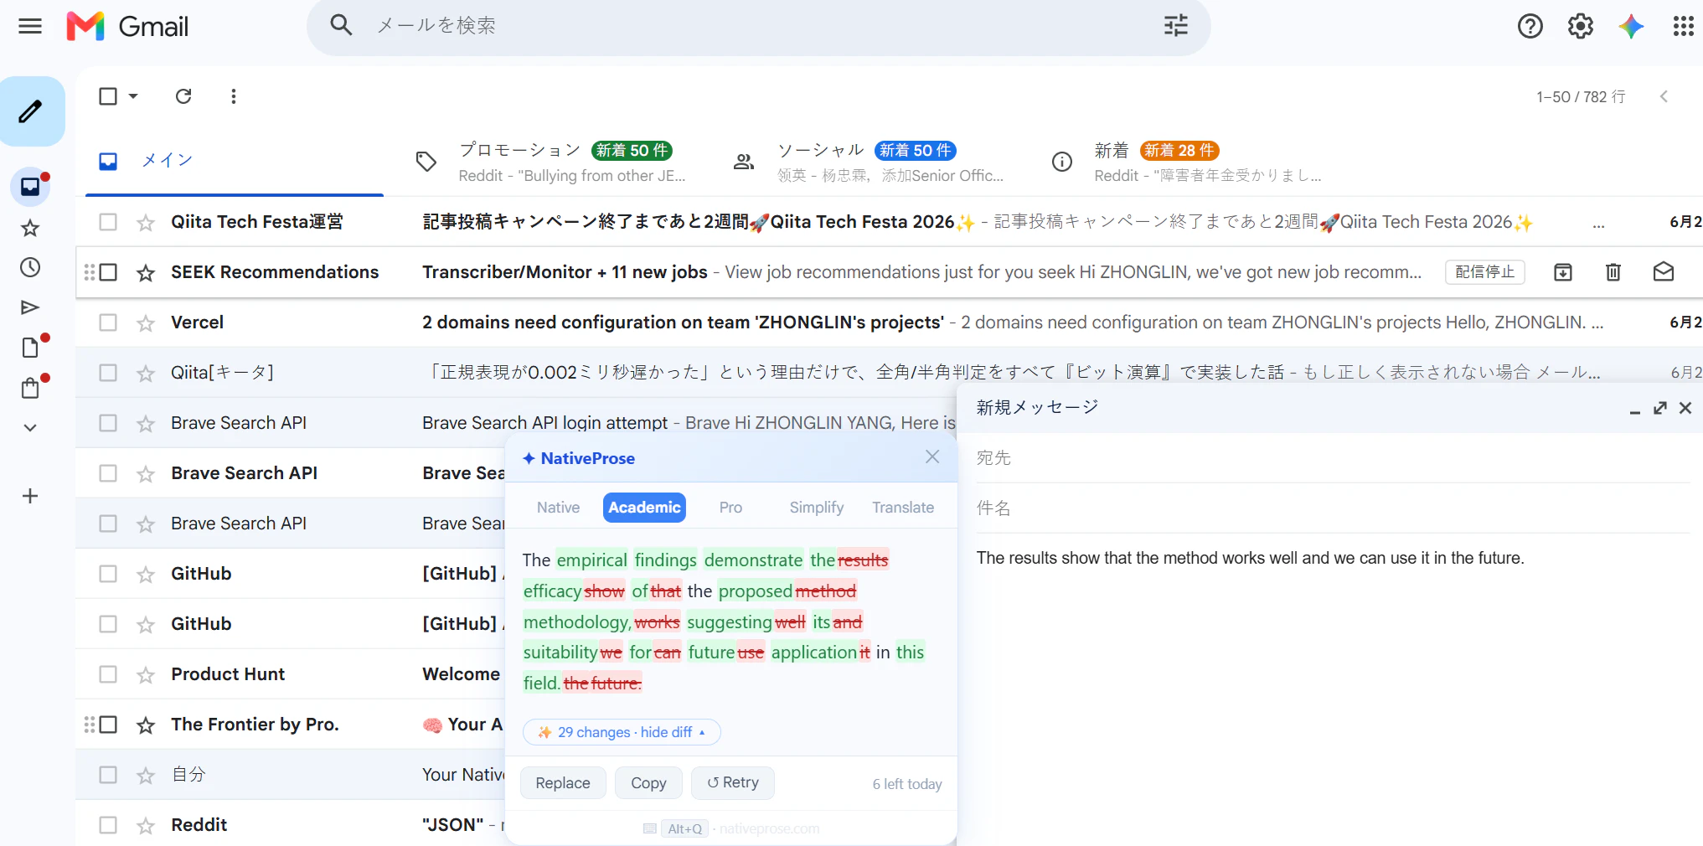Open the shopping bag icon in sidebar
The image size is (1703, 846).
point(30,388)
